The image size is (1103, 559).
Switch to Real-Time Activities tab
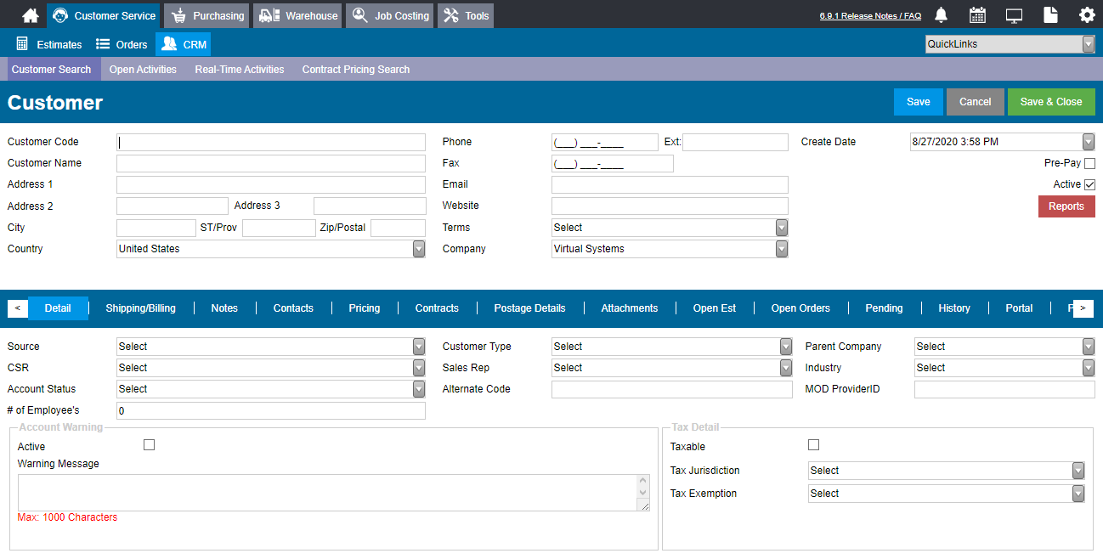(x=240, y=70)
